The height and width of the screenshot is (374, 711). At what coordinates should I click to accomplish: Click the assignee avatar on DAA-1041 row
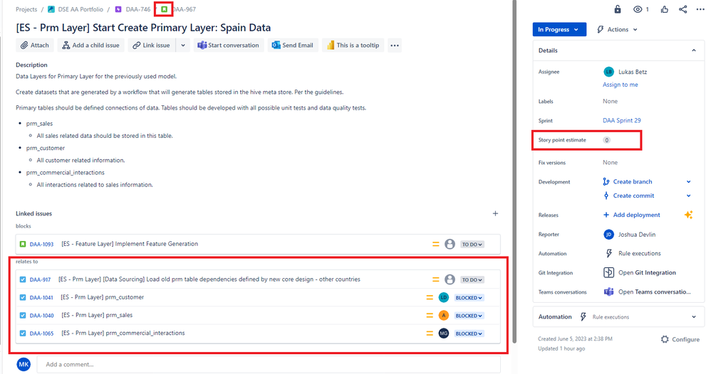pyautogui.click(x=443, y=297)
